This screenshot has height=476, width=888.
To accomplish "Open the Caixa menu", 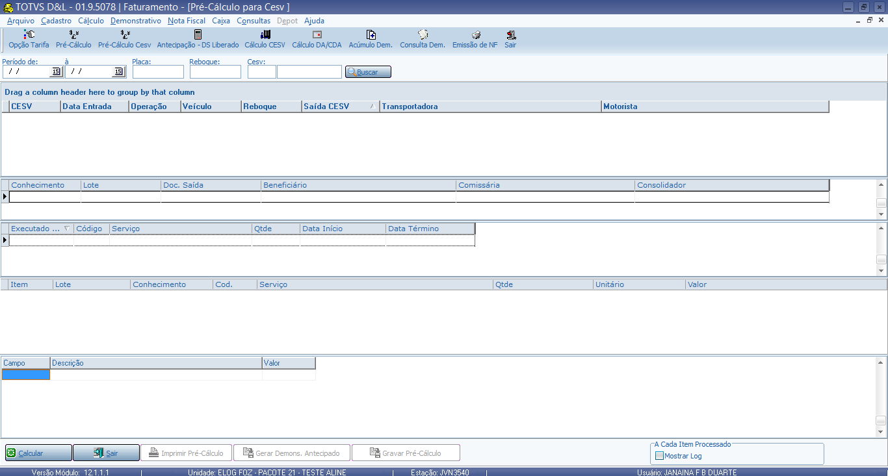I will [221, 21].
